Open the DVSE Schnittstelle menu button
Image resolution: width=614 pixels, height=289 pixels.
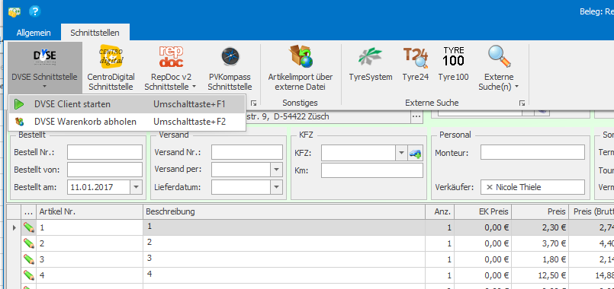(44, 67)
